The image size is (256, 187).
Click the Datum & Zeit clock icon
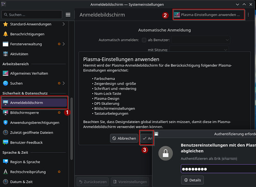5,182
